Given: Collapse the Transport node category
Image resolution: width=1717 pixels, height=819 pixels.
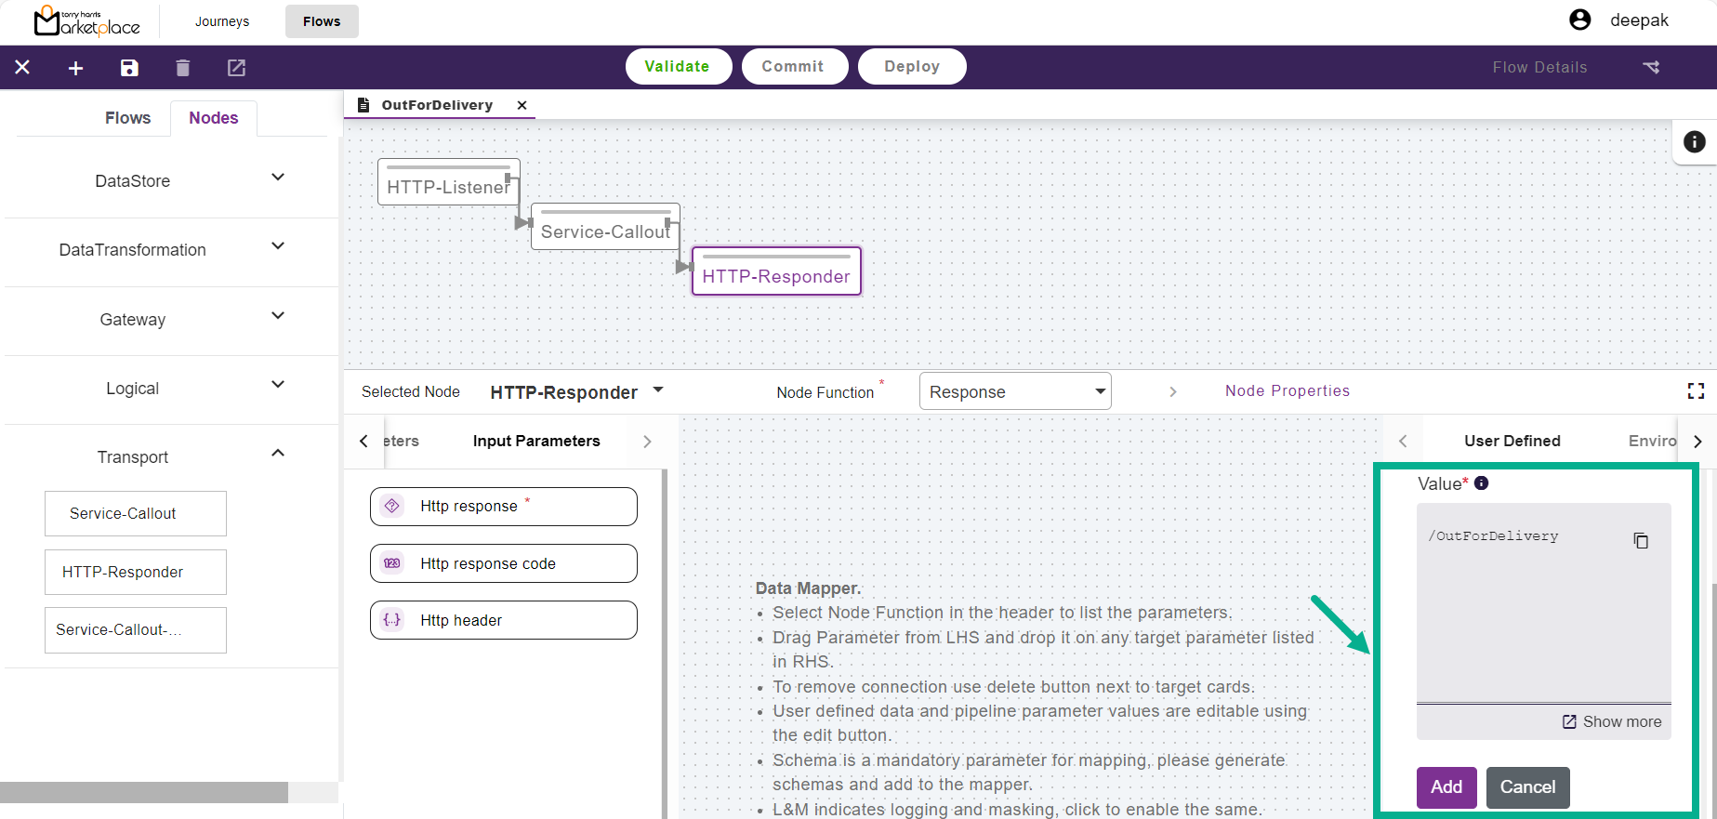Looking at the screenshot, I should click(277, 454).
